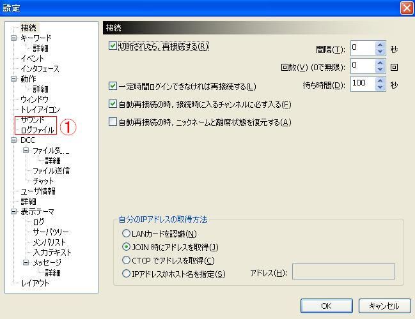
Task: Open 入力テキスト theme settings
Action: pyautogui.click(x=52, y=252)
